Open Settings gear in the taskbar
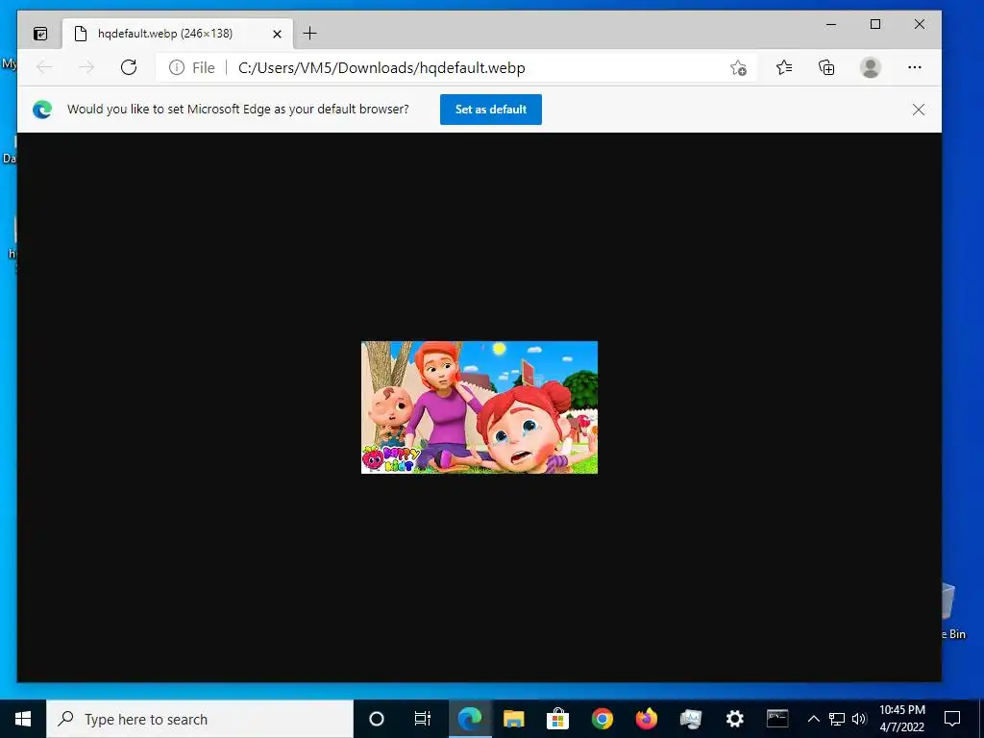Viewport: 984px width, 738px height. coord(734,719)
